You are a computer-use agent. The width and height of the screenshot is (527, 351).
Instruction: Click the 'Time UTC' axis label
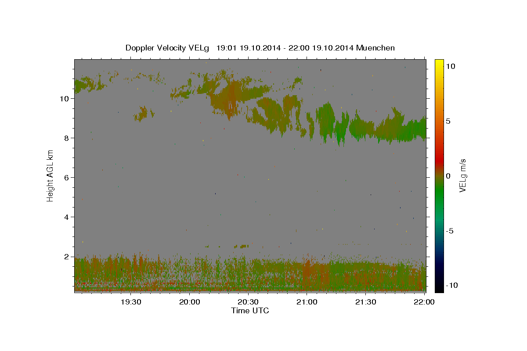250,311
